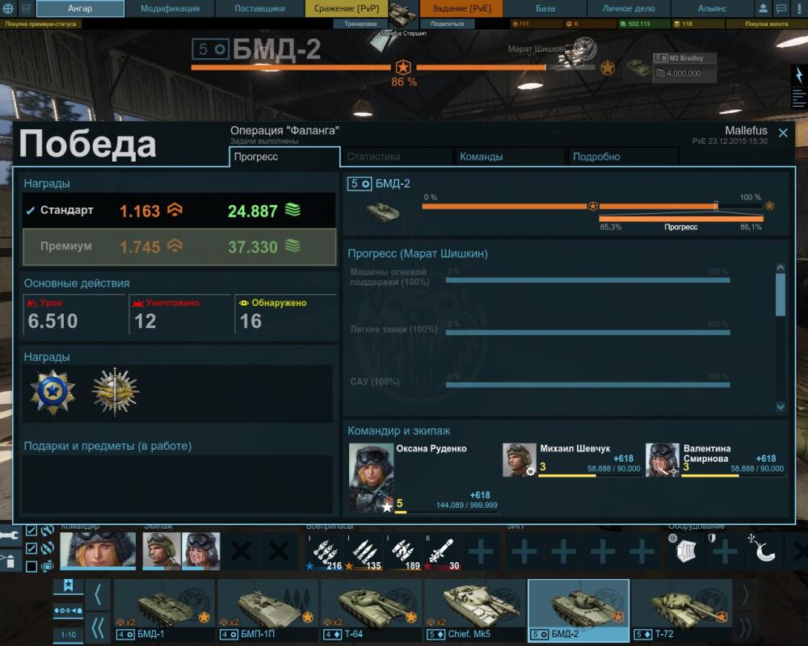The image size is (808, 646).
Task: Select the 189-round ammunition slot
Action: pos(403,553)
